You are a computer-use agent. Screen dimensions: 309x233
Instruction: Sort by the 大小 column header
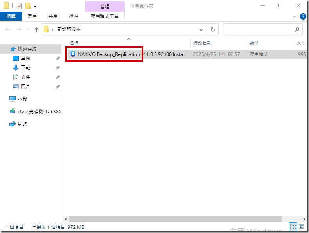[301, 43]
